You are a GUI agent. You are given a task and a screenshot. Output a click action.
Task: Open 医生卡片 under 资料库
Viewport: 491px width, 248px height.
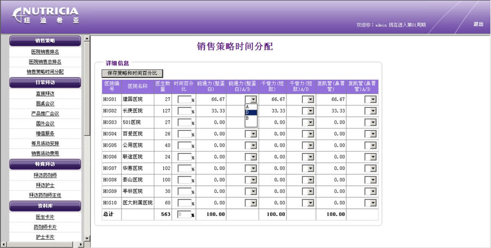tap(45, 216)
